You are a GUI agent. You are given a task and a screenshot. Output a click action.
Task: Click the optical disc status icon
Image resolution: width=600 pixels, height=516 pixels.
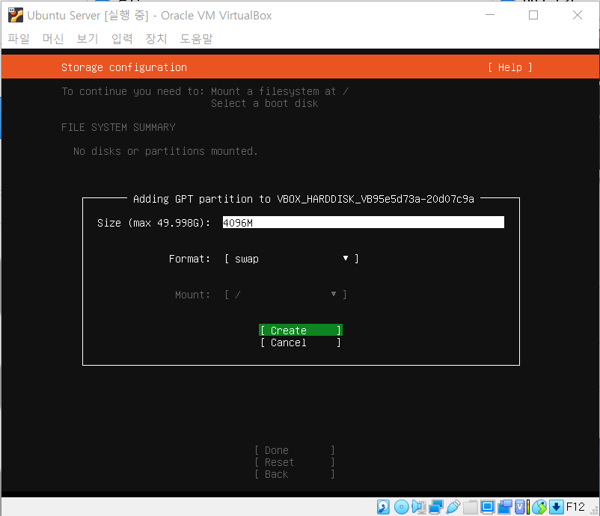(402, 507)
